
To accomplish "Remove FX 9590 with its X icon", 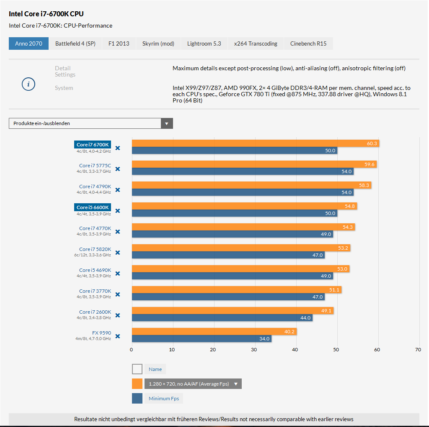I will [118, 336].
